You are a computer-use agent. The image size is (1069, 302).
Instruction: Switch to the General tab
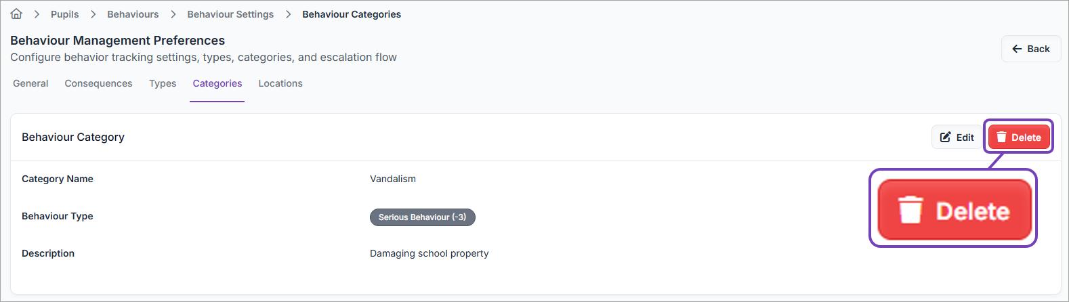click(x=30, y=83)
